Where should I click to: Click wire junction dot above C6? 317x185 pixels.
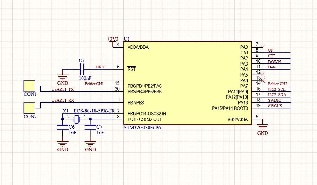click(63, 119)
